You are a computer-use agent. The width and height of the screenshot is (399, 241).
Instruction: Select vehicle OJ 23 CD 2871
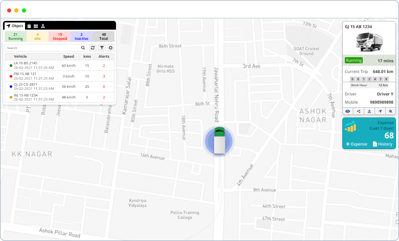point(59,87)
